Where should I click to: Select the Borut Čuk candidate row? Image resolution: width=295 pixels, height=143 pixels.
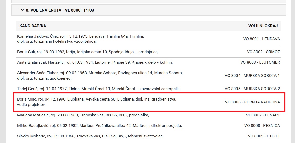(x=149, y=52)
